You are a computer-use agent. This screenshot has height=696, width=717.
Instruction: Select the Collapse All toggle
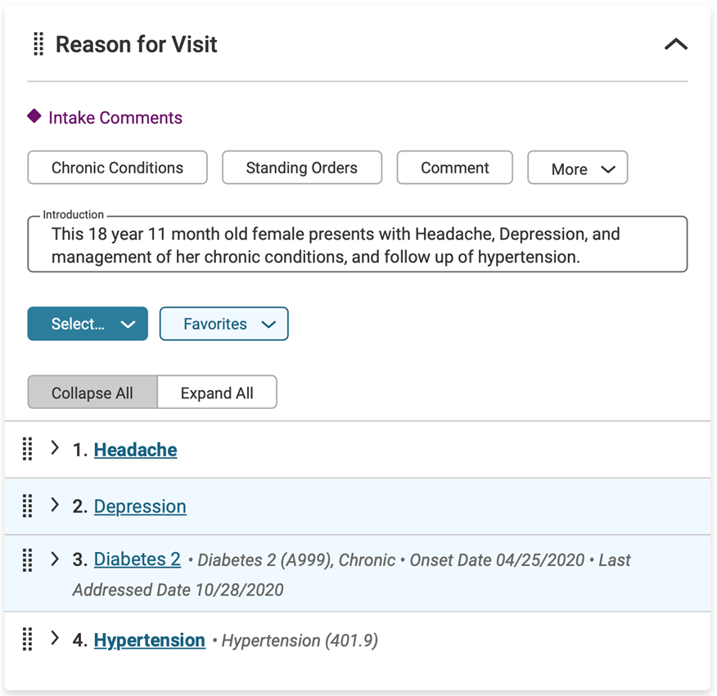pyautogui.click(x=92, y=393)
